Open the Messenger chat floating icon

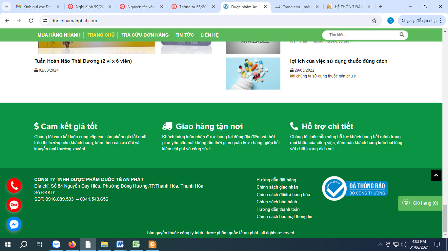click(x=14, y=224)
